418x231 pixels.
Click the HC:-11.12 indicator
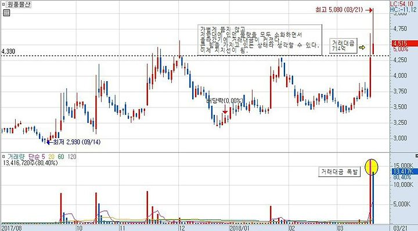click(403, 10)
